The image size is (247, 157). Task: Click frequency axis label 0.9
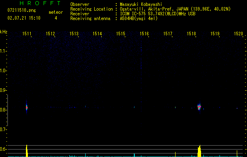[x=3, y=90]
